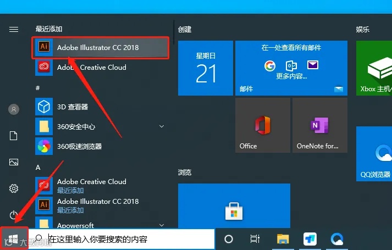
Task: Click the 创建 tile group title
Action: [x=185, y=30]
